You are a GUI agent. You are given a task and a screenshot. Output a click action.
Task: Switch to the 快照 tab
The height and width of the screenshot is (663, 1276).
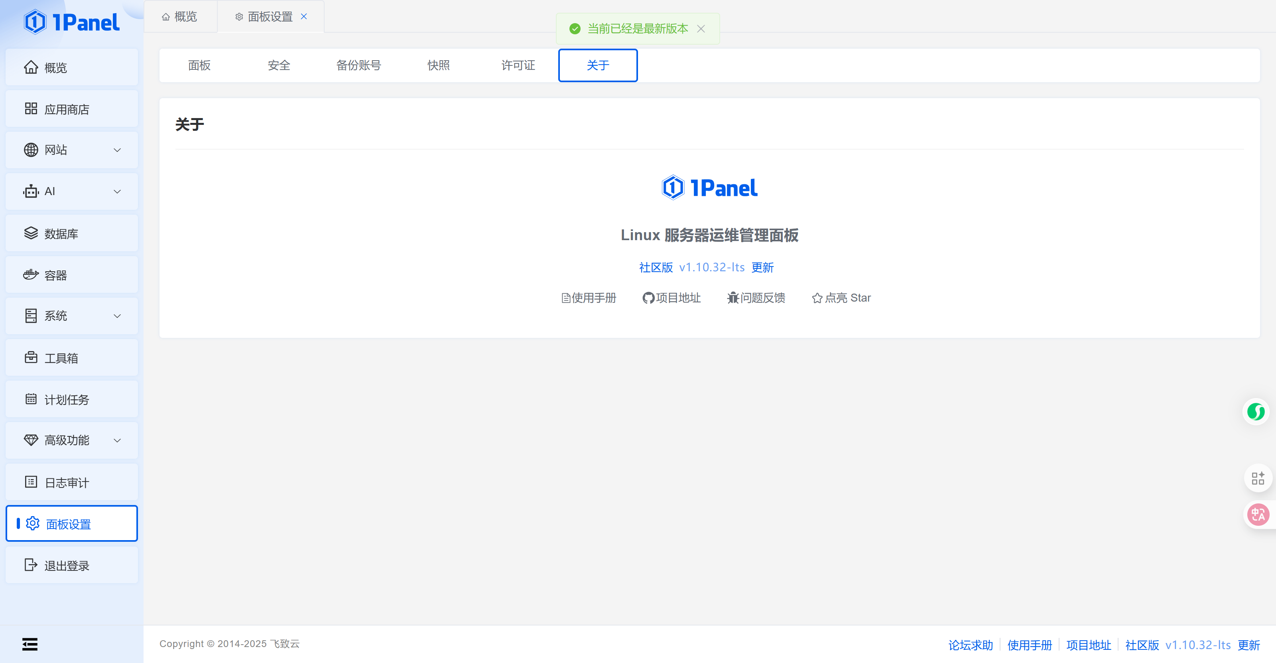coord(438,65)
